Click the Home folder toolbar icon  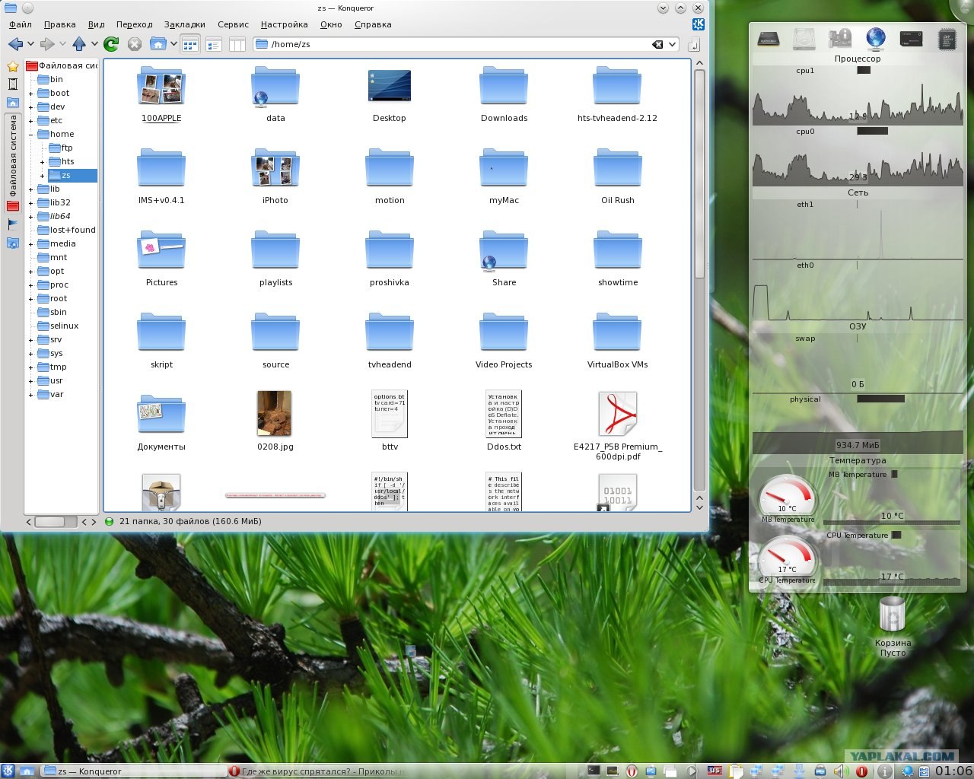click(158, 44)
